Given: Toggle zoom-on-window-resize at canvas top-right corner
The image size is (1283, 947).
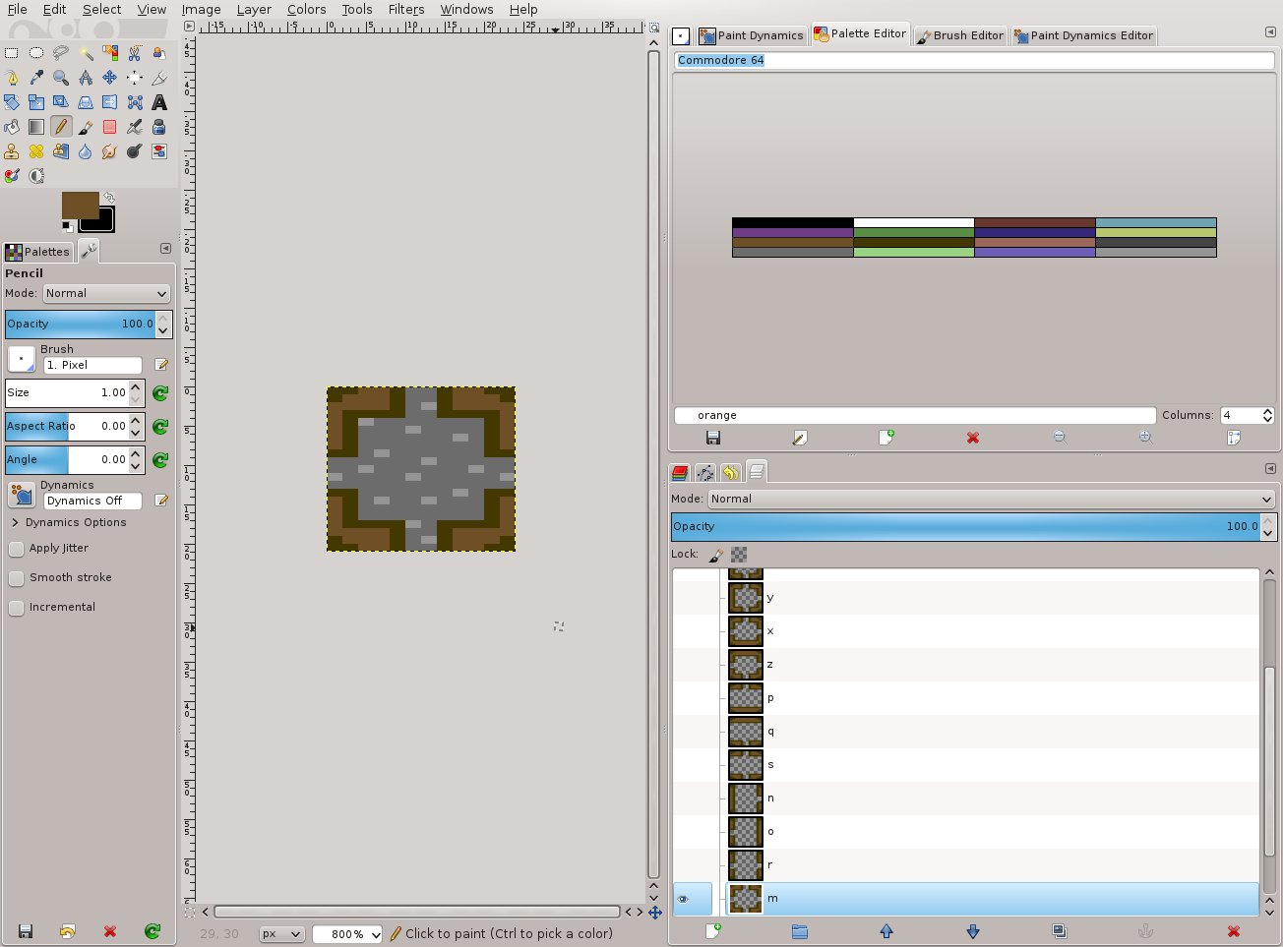Looking at the screenshot, I should click(654, 28).
